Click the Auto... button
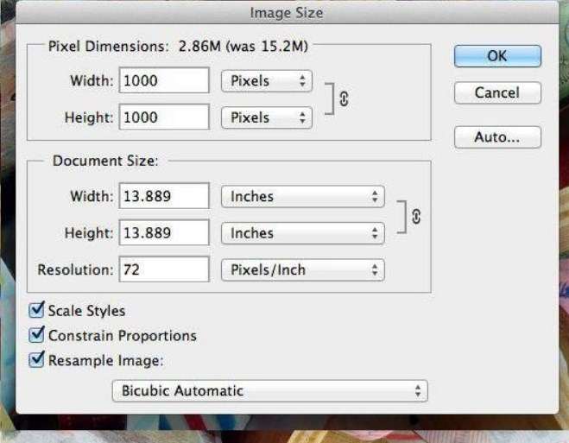Image resolution: width=569 pixels, height=443 pixels. [x=496, y=137]
